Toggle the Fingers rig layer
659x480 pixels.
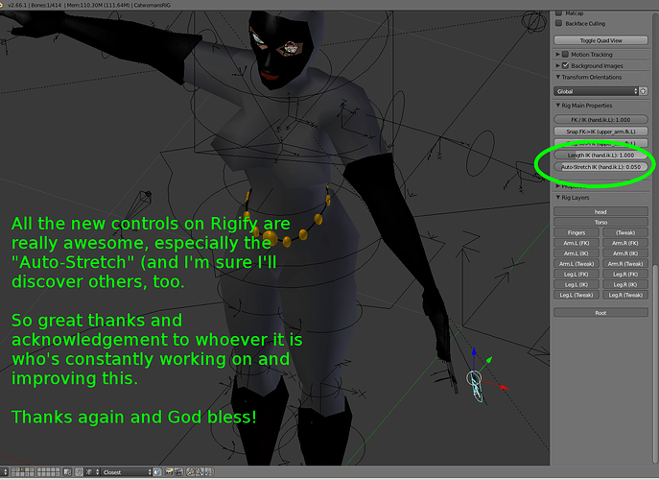click(x=577, y=232)
